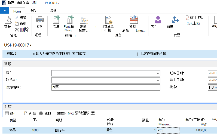Click the Posting Date (过帐日期) field

coord(212,73)
